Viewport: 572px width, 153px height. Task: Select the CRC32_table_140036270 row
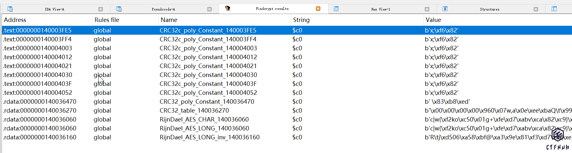pyautogui.click(x=194, y=110)
